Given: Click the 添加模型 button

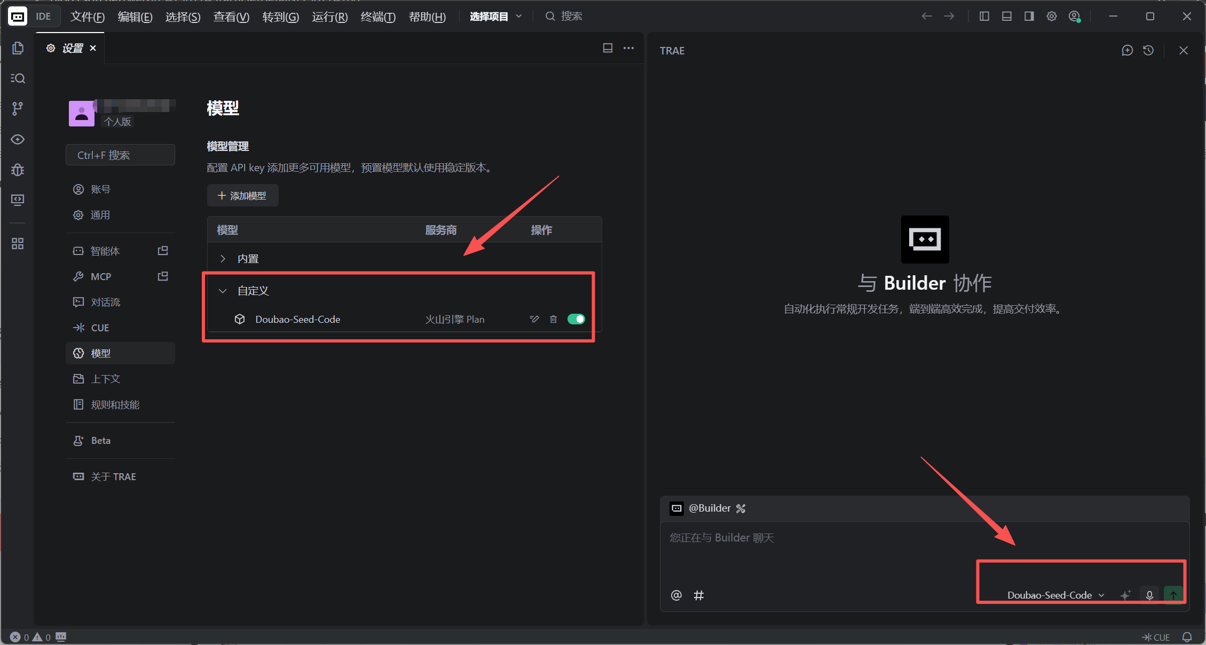Looking at the screenshot, I should click(242, 196).
